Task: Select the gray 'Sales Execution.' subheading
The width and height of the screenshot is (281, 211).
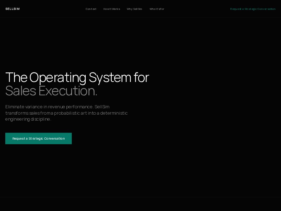Action: [51, 90]
